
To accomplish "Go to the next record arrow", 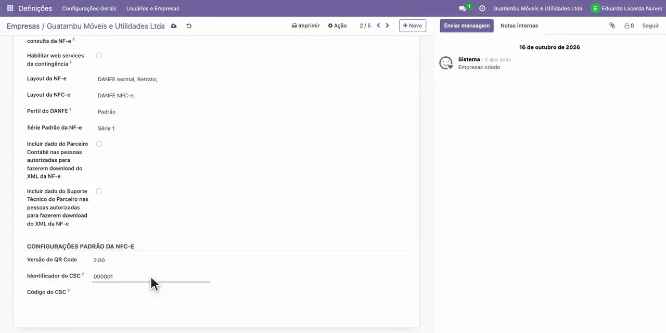I will click(x=387, y=25).
